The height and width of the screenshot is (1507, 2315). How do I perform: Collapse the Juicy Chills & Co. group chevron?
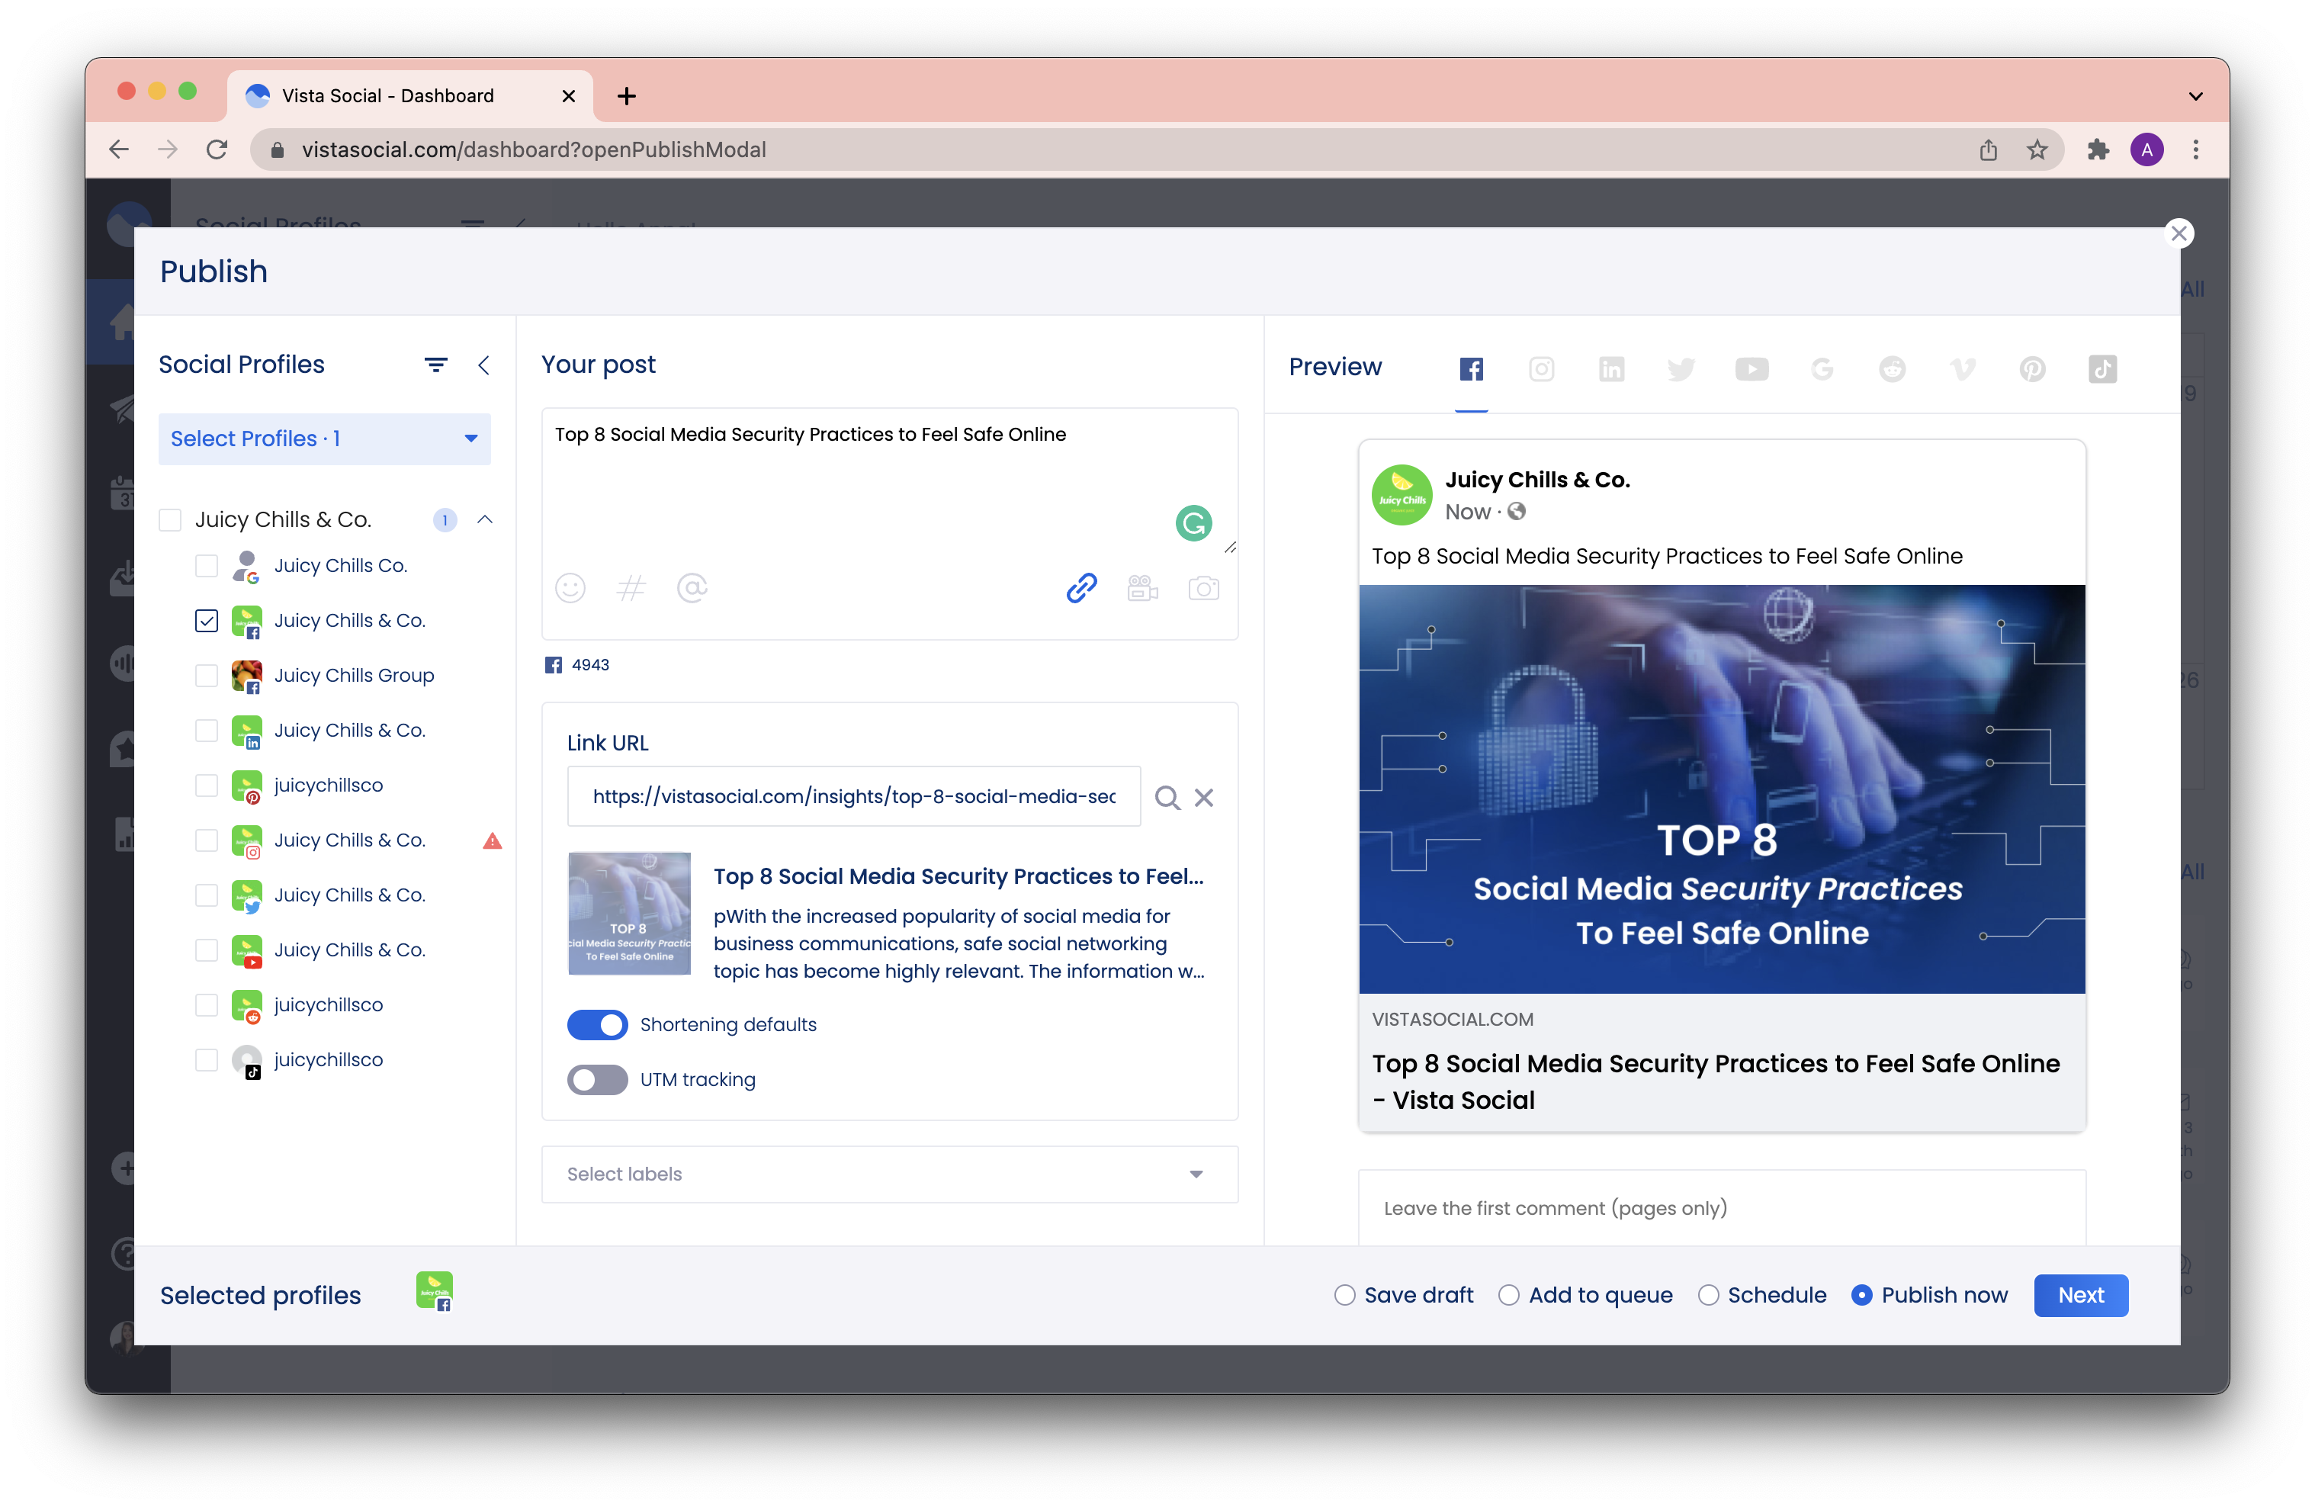point(484,519)
